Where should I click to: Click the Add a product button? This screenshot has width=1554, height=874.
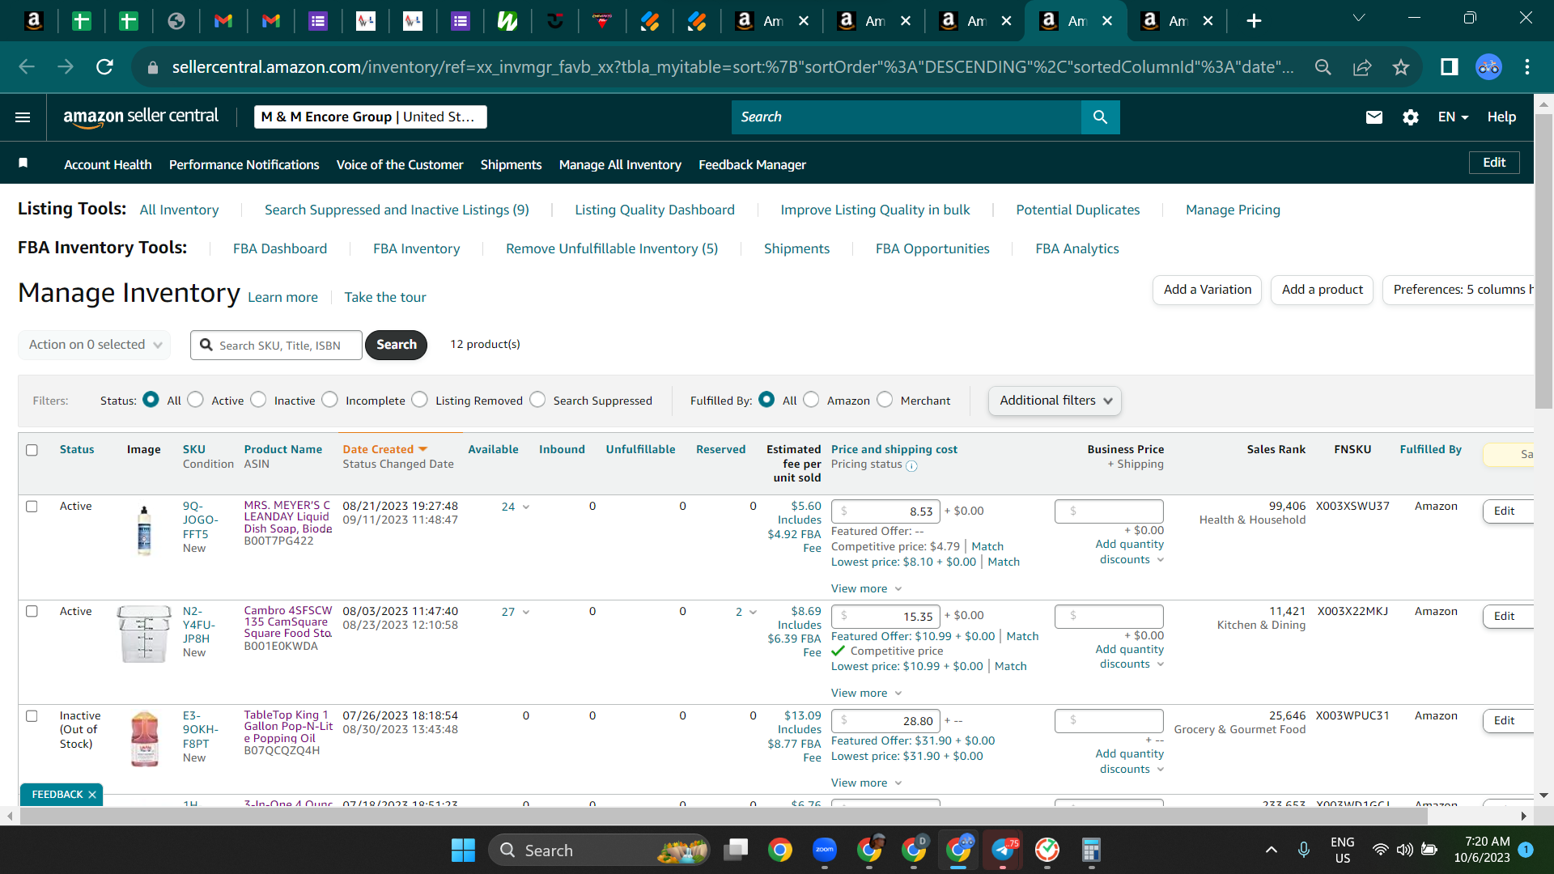coord(1323,290)
